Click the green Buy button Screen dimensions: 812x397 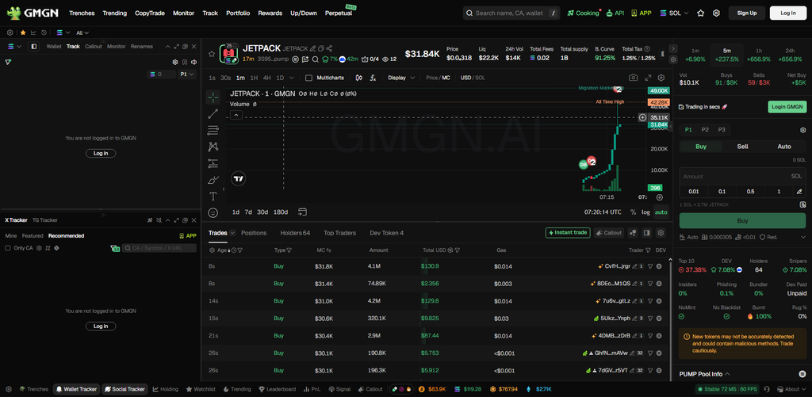(742, 220)
